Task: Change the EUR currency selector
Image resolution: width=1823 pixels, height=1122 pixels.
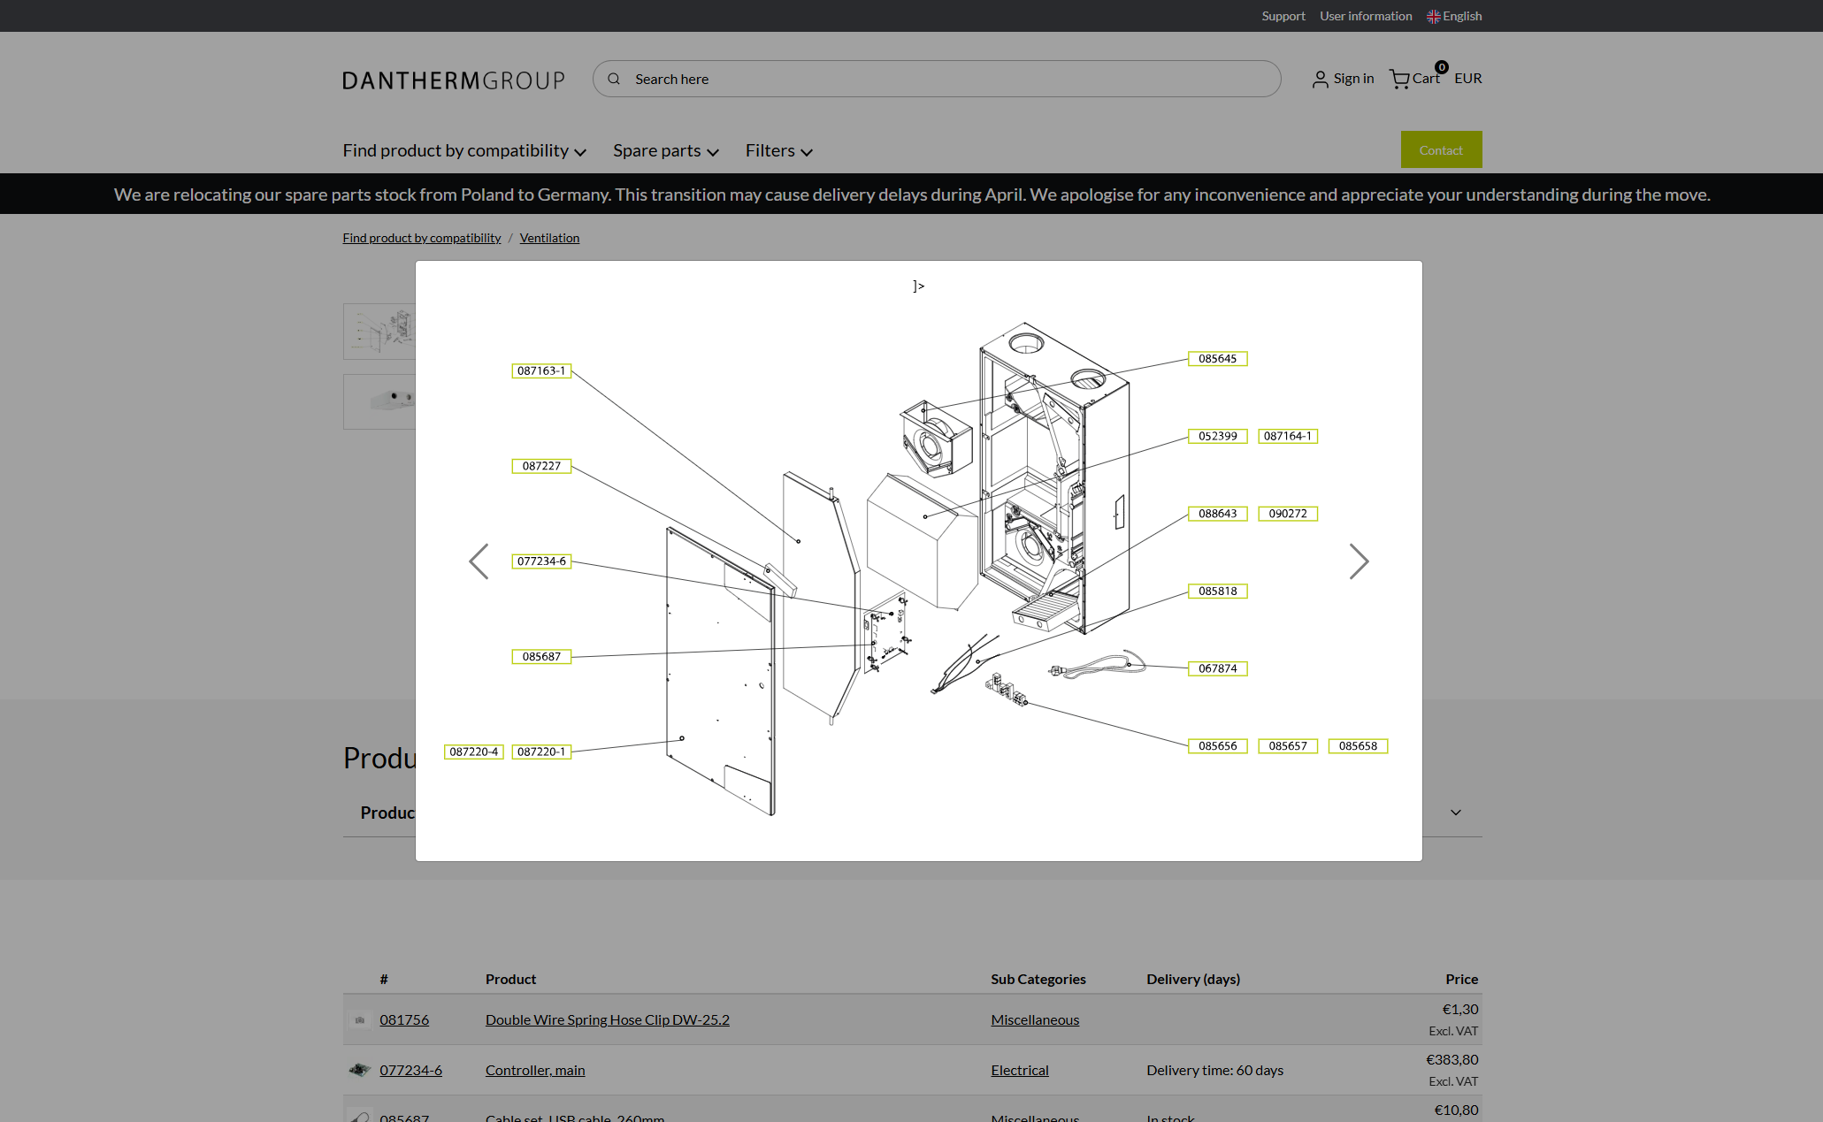Action: [x=1468, y=79]
